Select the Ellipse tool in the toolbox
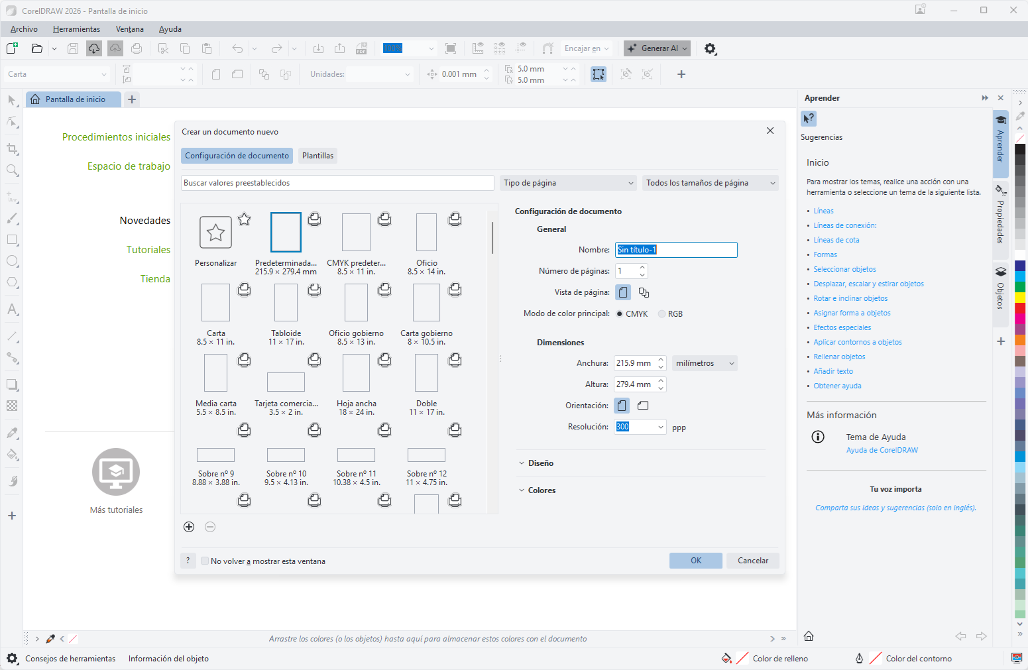The height and width of the screenshot is (670, 1028). tap(12, 261)
